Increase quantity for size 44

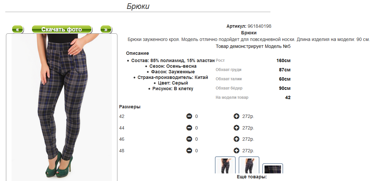coord(236,128)
